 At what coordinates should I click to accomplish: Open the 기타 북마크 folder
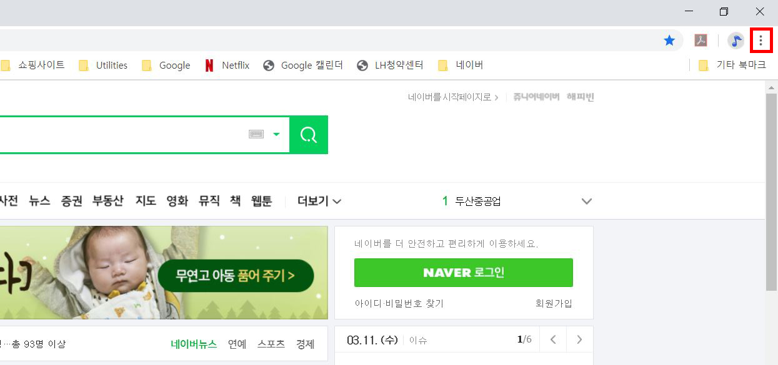[x=732, y=65]
